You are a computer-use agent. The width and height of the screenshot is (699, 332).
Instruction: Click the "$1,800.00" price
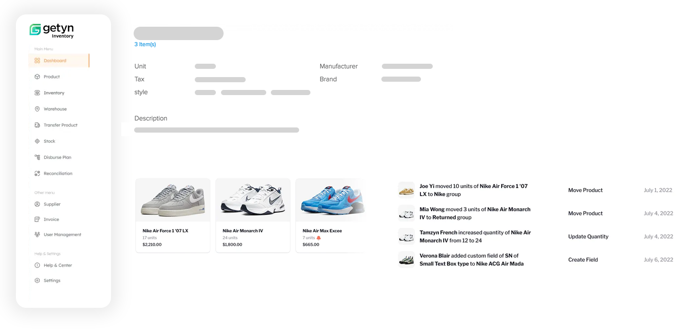coord(232,245)
